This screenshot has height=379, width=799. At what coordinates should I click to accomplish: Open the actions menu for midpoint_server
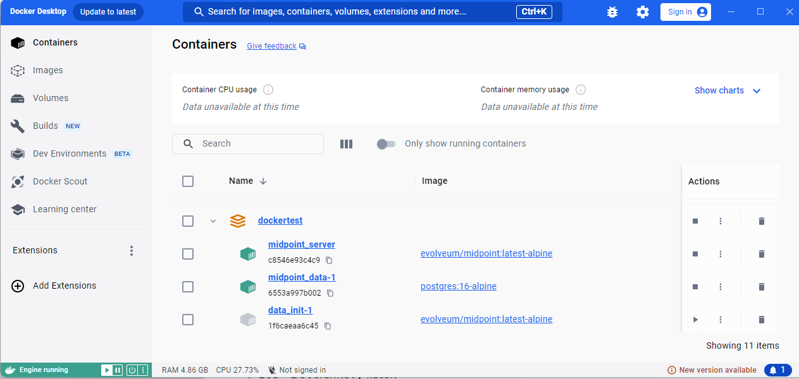pos(720,253)
